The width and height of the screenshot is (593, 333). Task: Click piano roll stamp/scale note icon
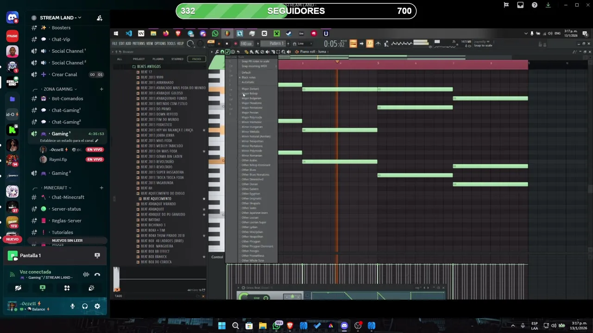click(227, 52)
